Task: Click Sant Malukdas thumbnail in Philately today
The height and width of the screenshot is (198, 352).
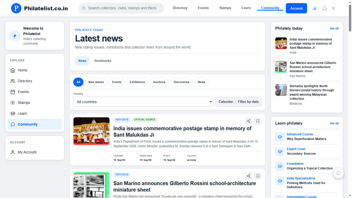Action: [281, 43]
